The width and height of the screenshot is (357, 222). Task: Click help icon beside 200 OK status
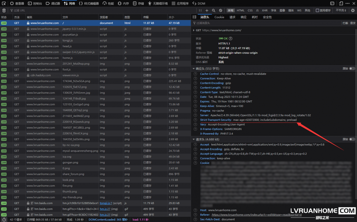(x=231, y=39)
